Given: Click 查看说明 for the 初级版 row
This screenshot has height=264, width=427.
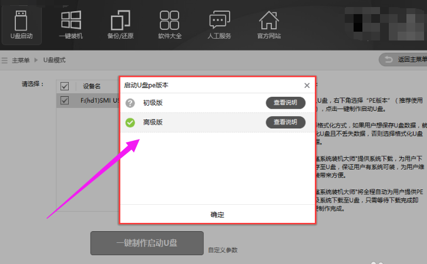Looking at the screenshot, I should tap(285, 103).
